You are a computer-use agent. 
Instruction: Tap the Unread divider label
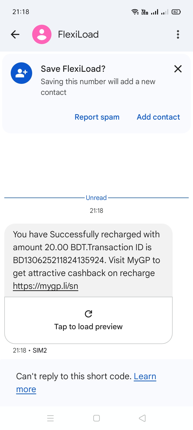tap(96, 198)
